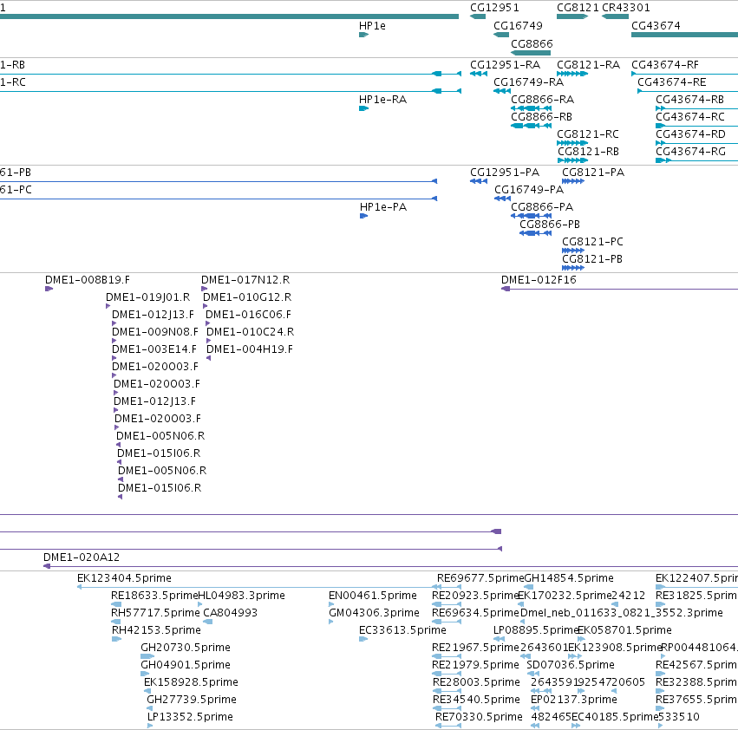Screen dimensions: 738x730
Task: Click protein CG8866-PA label
Action: coord(542,207)
